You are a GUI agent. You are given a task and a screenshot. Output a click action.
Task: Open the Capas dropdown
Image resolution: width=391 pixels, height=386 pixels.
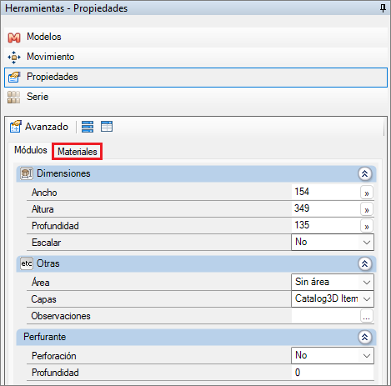[333, 299]
